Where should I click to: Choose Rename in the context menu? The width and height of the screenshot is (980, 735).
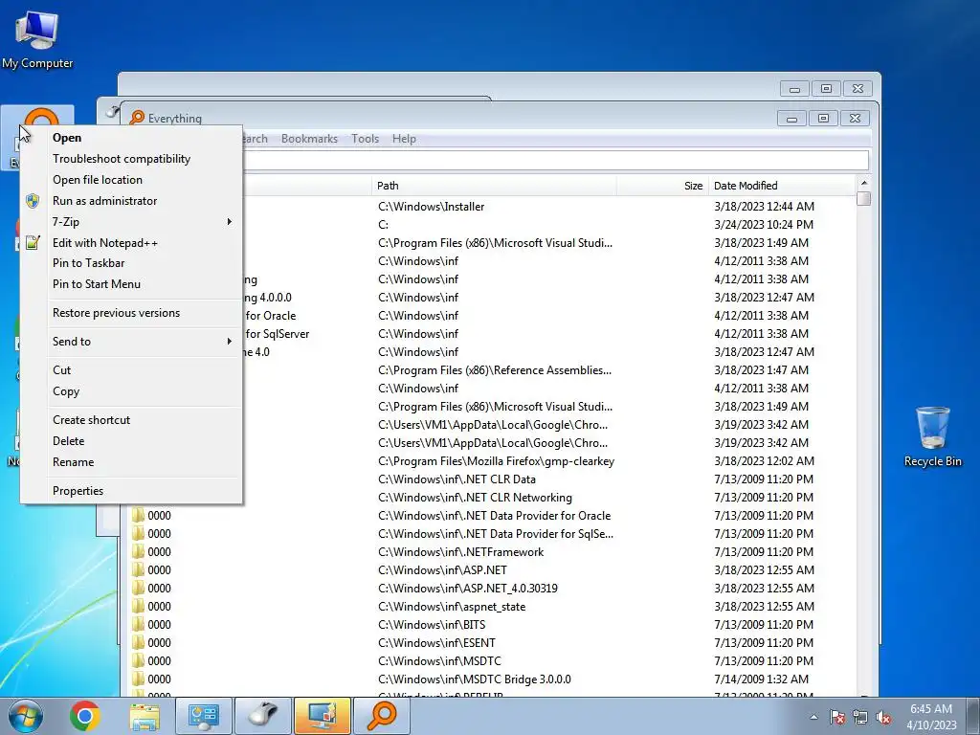point(131,462)
